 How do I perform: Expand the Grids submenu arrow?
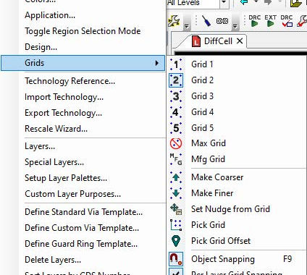[157, 63]
